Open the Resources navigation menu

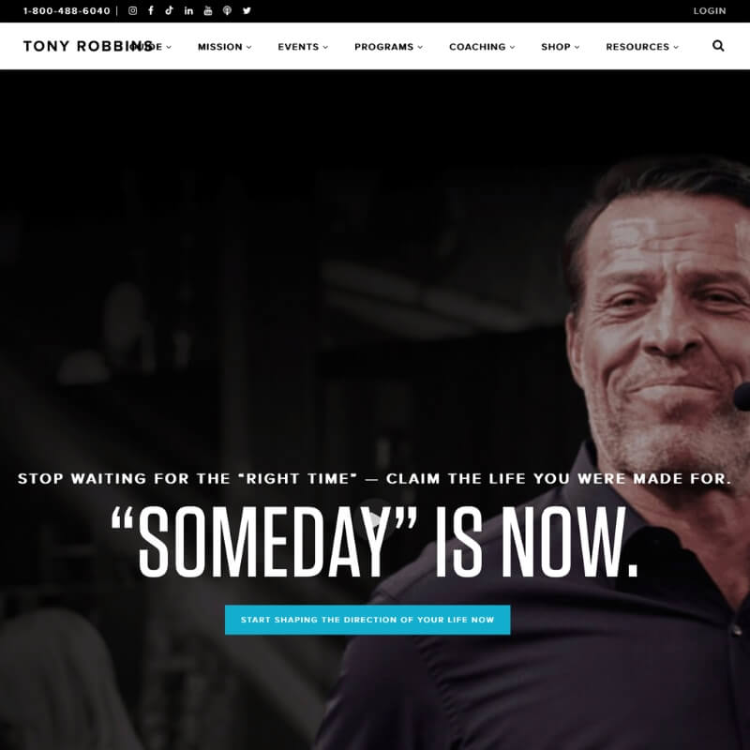coord(642,47)
